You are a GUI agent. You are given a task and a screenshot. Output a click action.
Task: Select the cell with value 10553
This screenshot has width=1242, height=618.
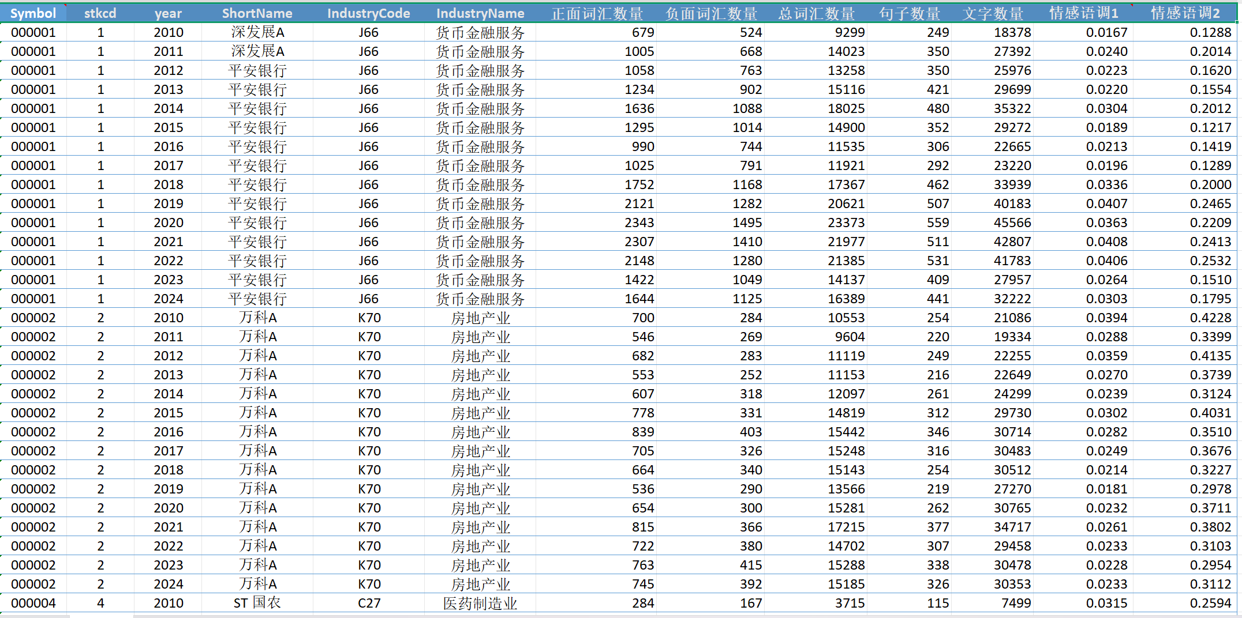click(816, 318)
